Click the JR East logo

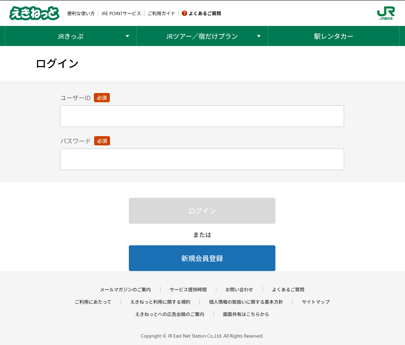[x=386, y=13]
